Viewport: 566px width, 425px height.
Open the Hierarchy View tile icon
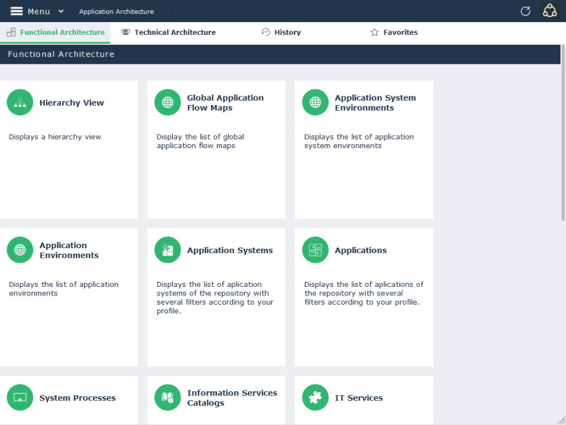pyautogui.click(x=20, y=103)
